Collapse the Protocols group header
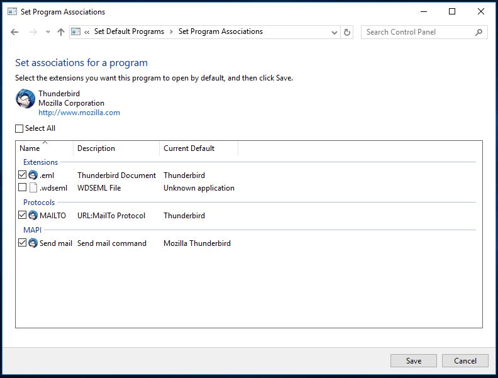This screenshot has width=498, height=378. coord(39,203)
